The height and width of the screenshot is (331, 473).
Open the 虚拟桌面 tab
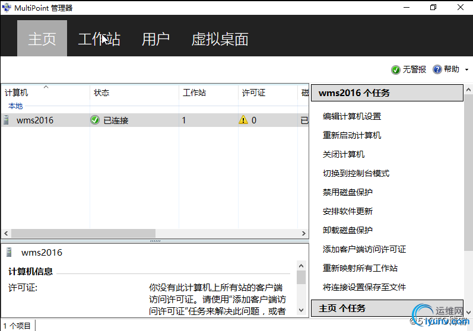[220, 39]
